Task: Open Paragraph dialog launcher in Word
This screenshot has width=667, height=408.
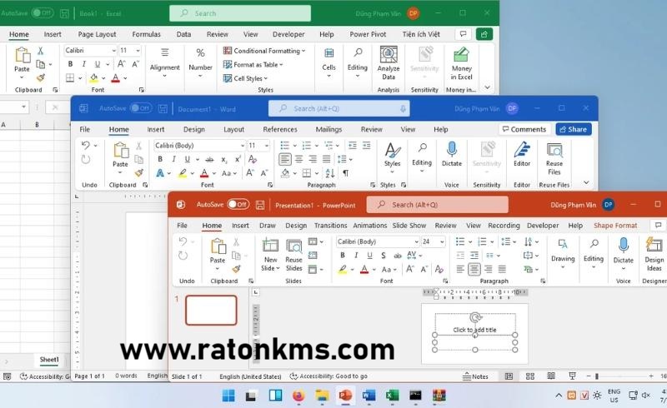Action: [x=373, y=185]
